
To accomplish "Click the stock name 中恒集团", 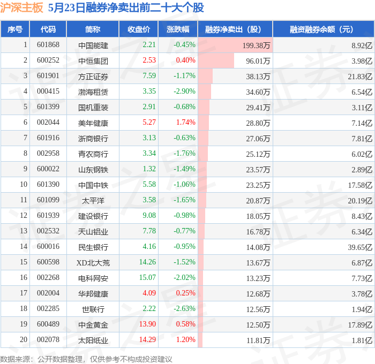I will (93, 60).
